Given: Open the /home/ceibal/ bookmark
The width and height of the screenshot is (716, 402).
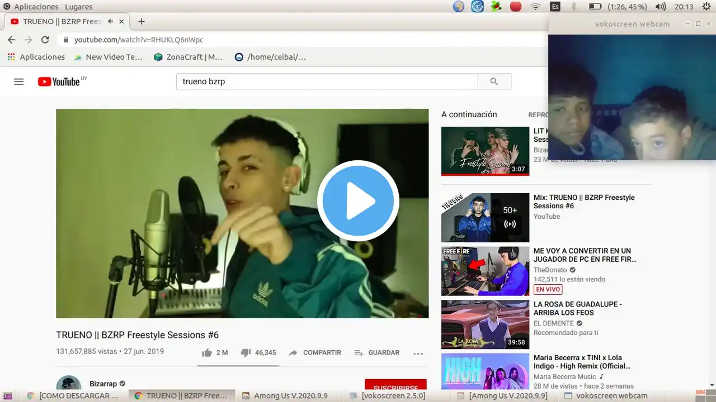Looking at the screenshot, I should click(x=270, y=57).
